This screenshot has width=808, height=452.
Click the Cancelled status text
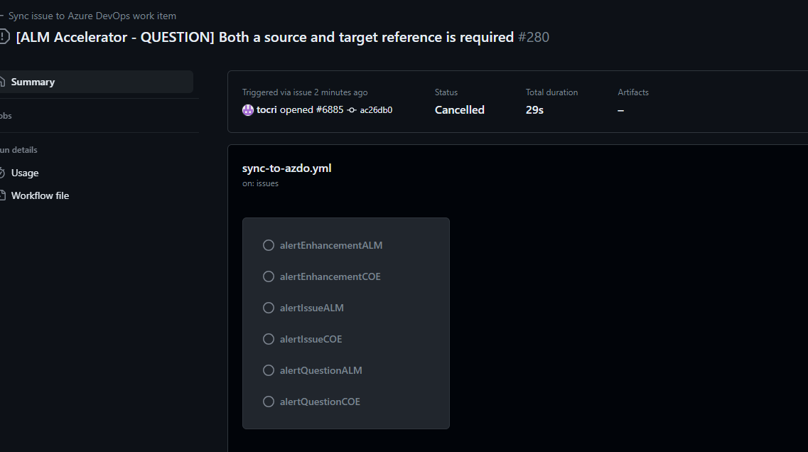[459, 109]
